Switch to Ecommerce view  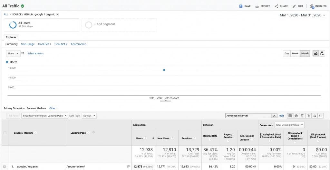pos(79,44)
